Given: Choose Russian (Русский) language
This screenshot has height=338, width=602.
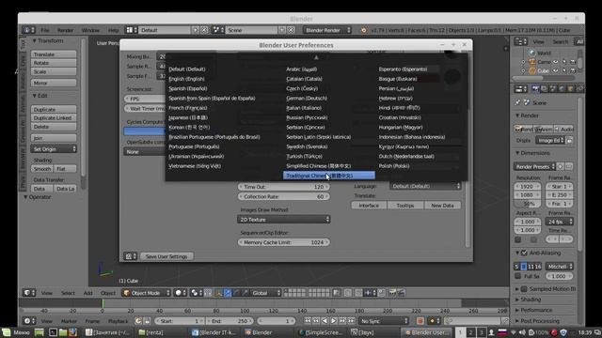Looking at the screenshot, I should 307,117.
